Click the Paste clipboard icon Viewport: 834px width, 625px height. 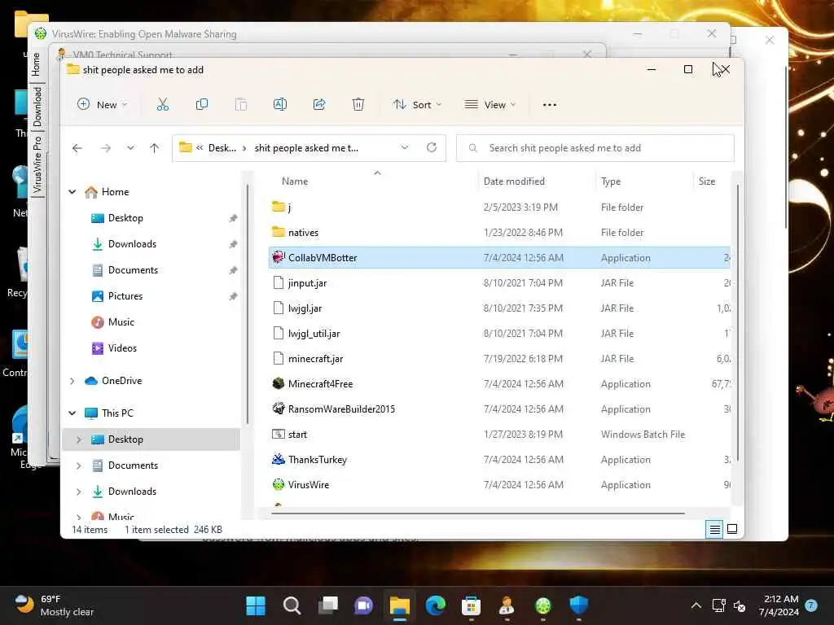(241, 105)
